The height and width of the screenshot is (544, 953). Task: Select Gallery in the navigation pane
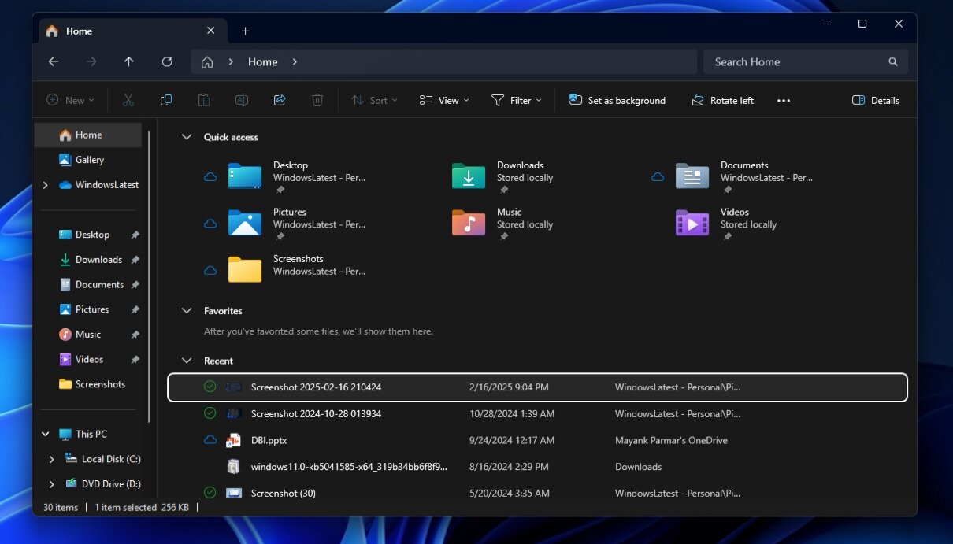coord(89,160)
